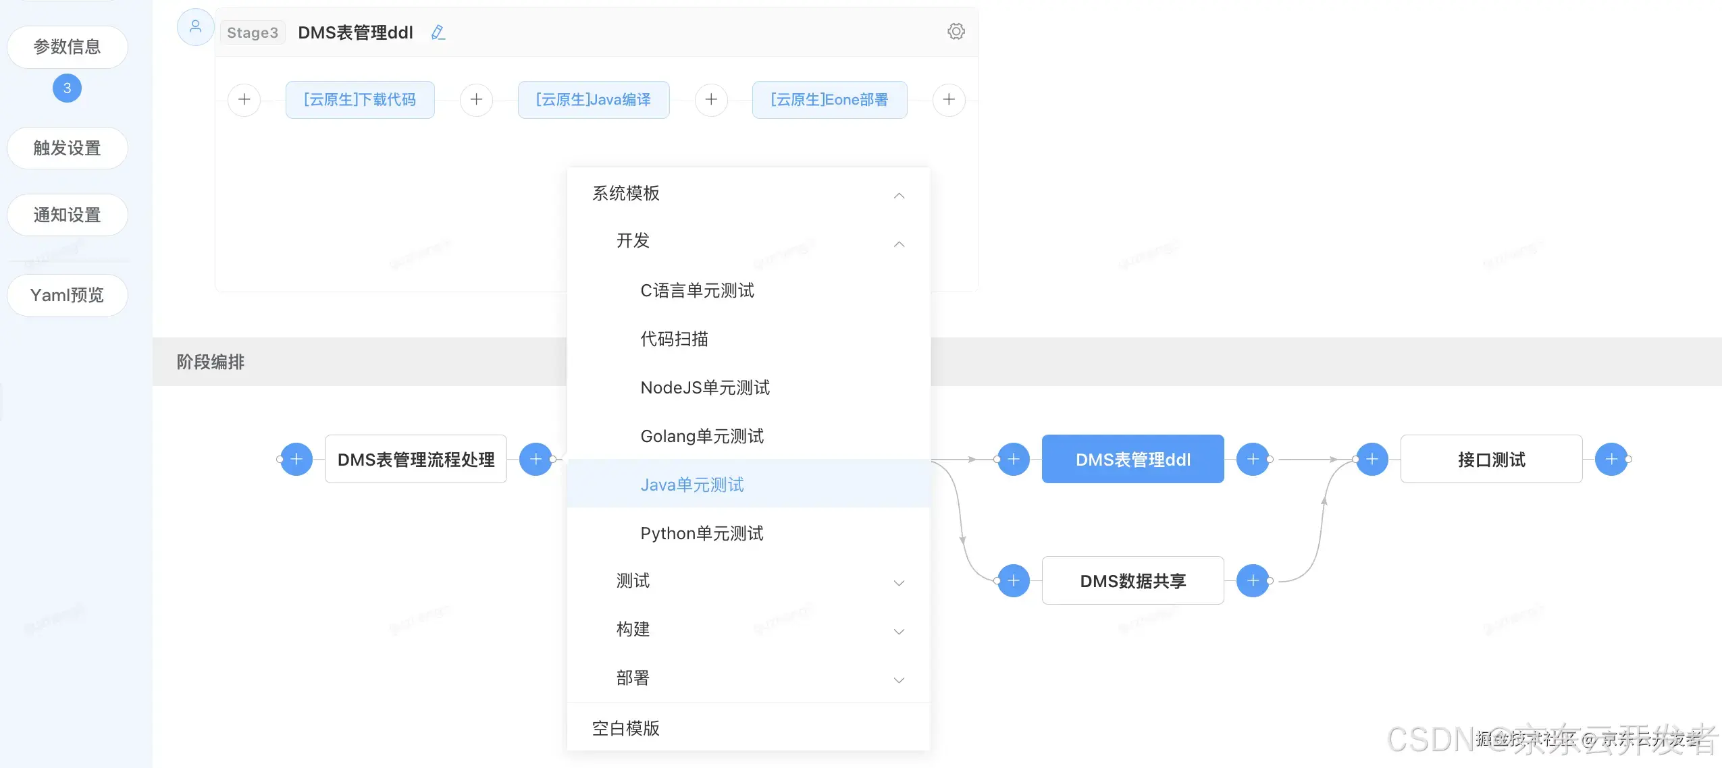Collapse the 开发 section in system templates
This screenshot has width=1722, height=768.
click(901, 242)
